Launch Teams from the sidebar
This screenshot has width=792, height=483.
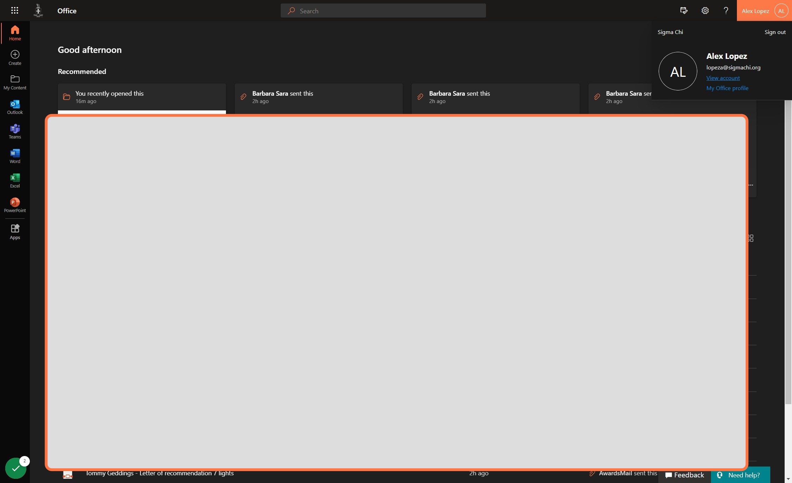[15, 131]
